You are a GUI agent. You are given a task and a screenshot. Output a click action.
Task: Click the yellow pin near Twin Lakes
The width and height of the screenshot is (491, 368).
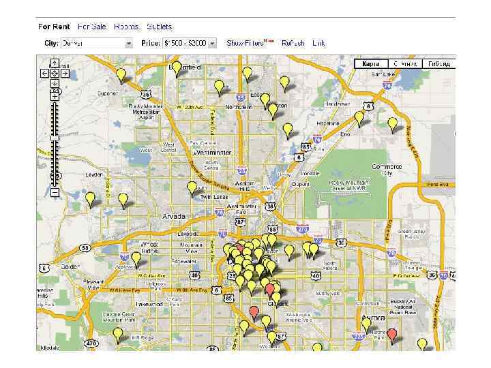pos(192,188)
